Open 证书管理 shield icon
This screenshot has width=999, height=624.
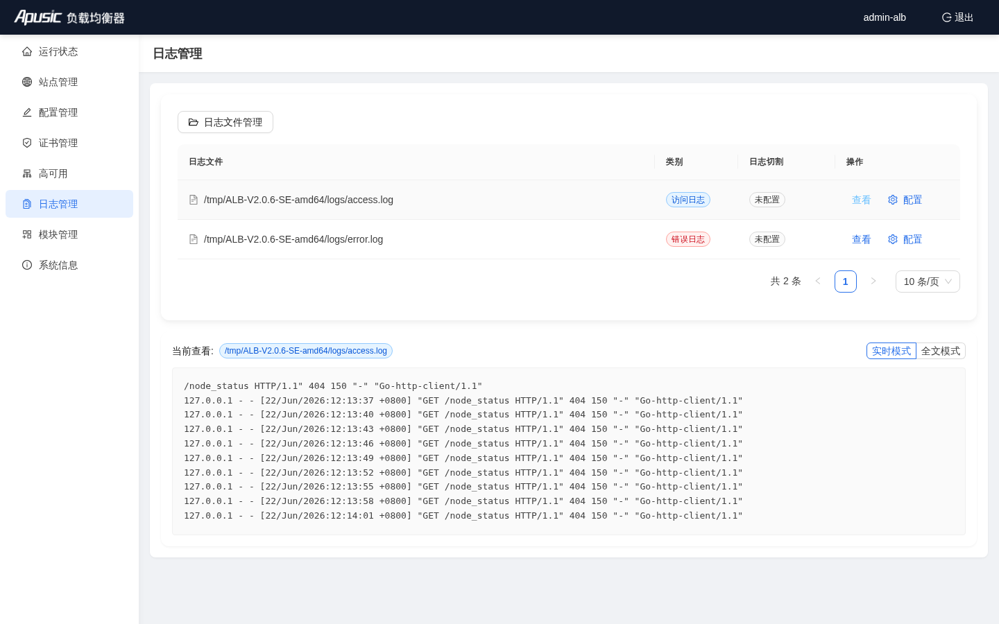pyautogui.click(x=27, y=143)
